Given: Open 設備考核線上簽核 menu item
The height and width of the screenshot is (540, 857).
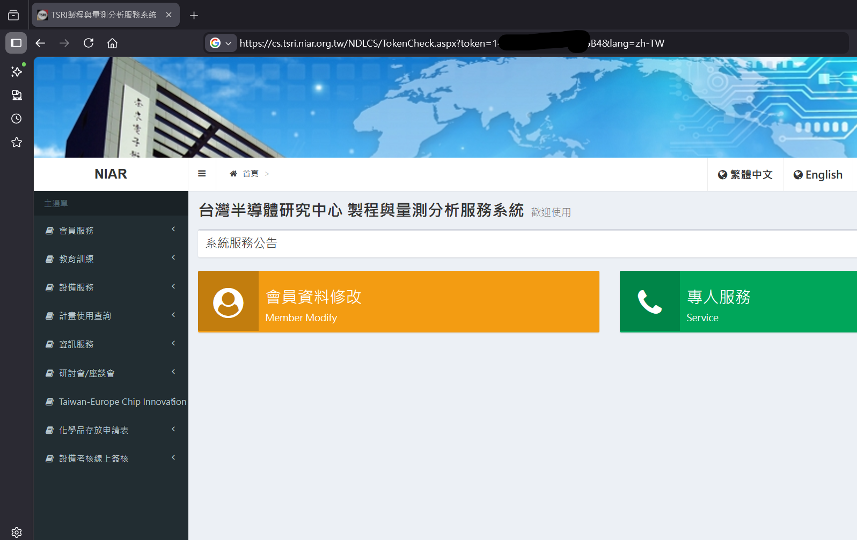Looking at the screenshot, I should (111, 458).
